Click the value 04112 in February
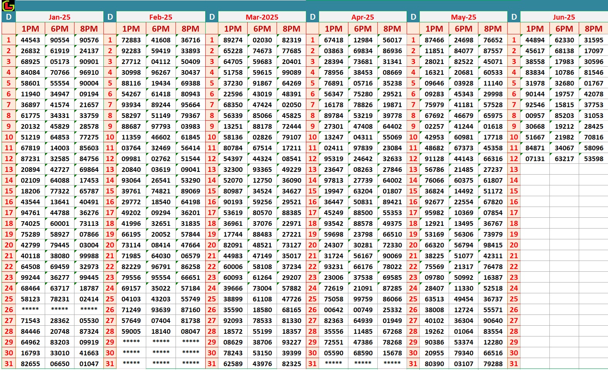The height and width of the screenshot is (370, 608). 160,62
